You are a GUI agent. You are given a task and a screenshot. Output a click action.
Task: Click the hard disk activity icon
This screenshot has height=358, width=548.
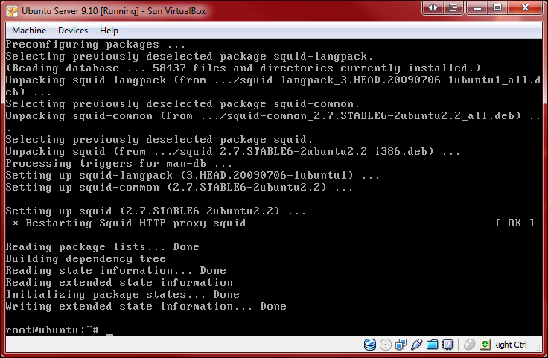tap(370, 345)
